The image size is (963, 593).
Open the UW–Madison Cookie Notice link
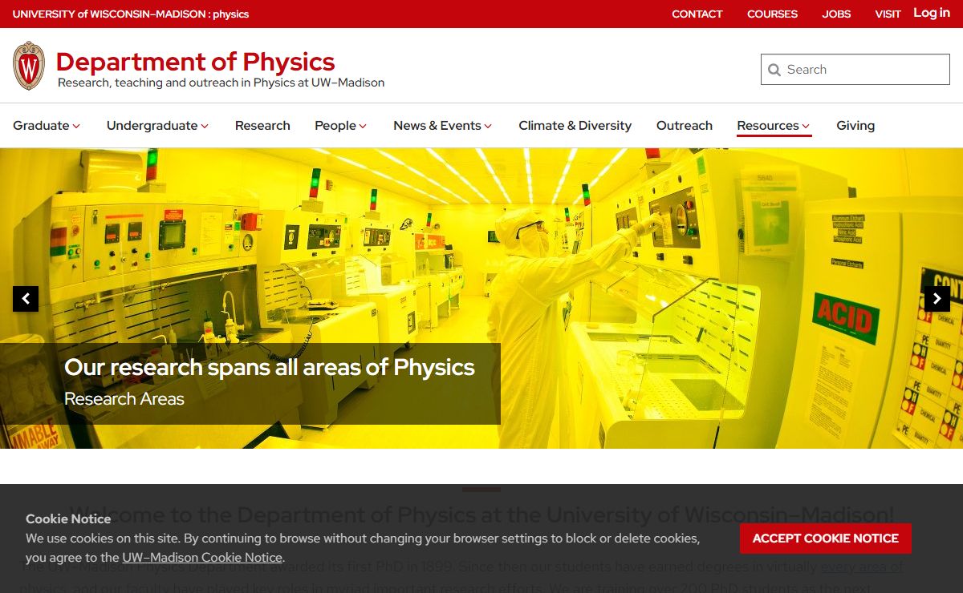pos(202,558)
